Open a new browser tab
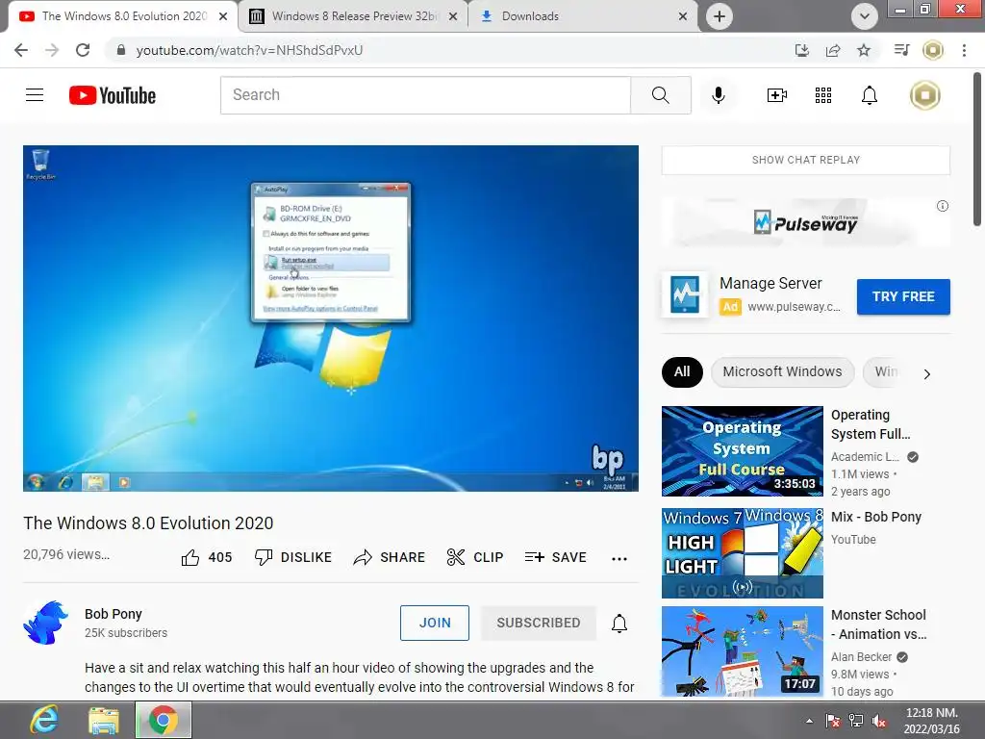The image size is (985, 739). 720,16
